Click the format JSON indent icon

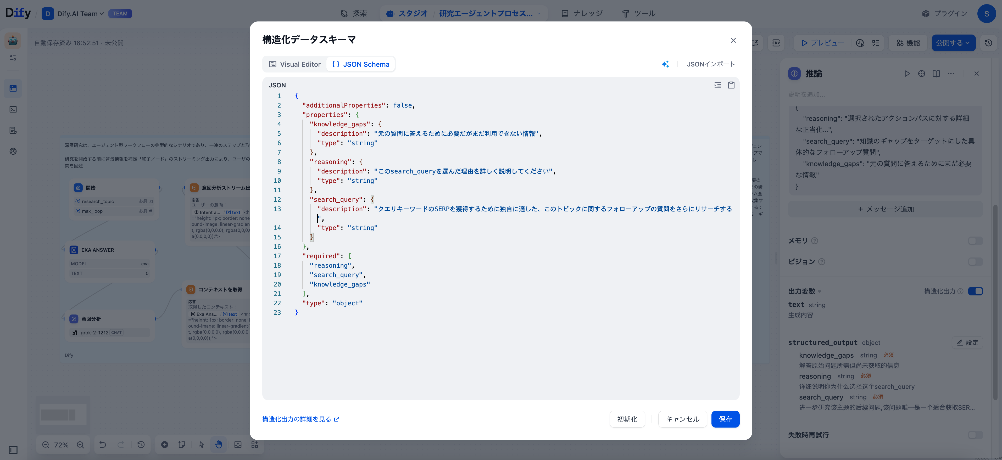(x=718, y=85)
